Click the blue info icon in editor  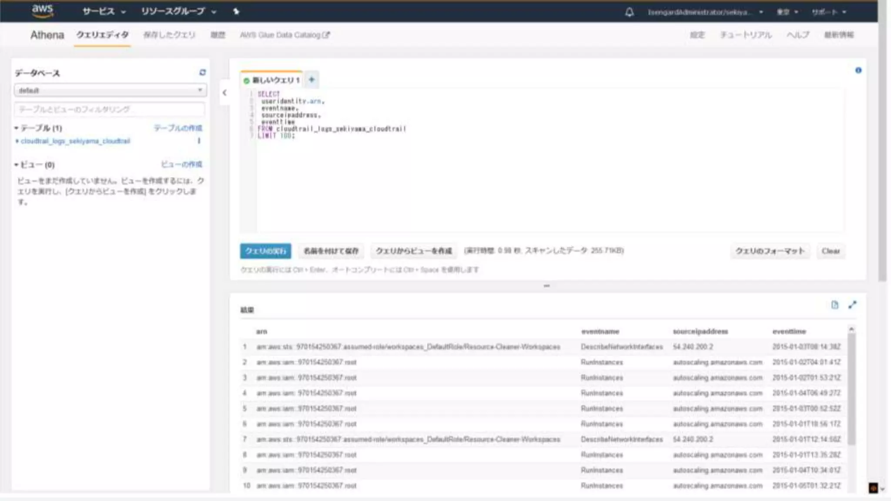(x=858, y=70)
